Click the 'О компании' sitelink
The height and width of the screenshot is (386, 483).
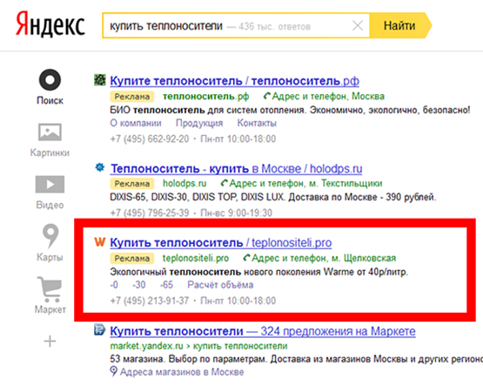click(136, 123)
